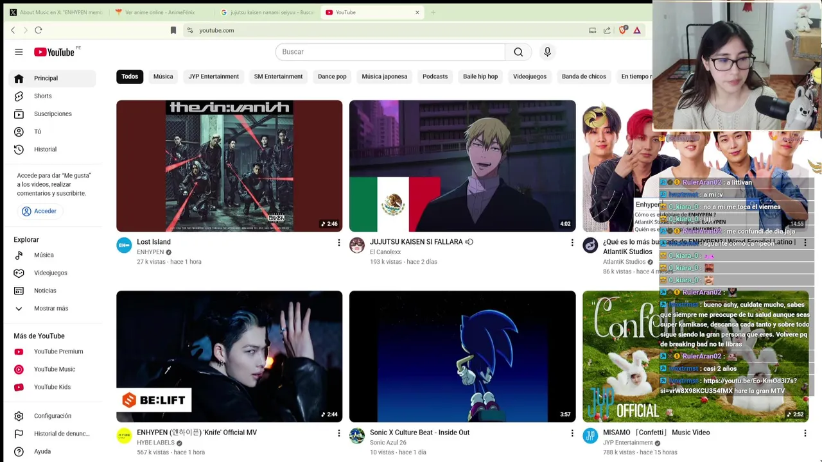The width and height of the screenshot is (822, 462).
Task: Open the HYBE LABELS channel name
Action: click(x=155, y=443)
